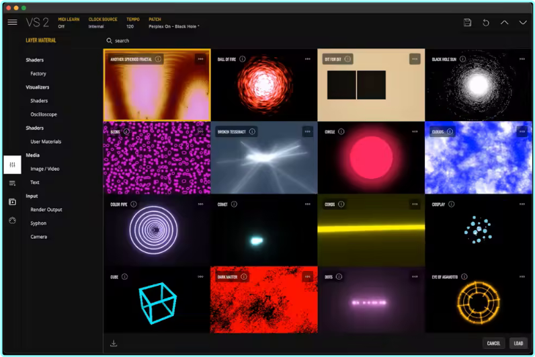
Task: Show info for Cords material
Action: (341, 204)
